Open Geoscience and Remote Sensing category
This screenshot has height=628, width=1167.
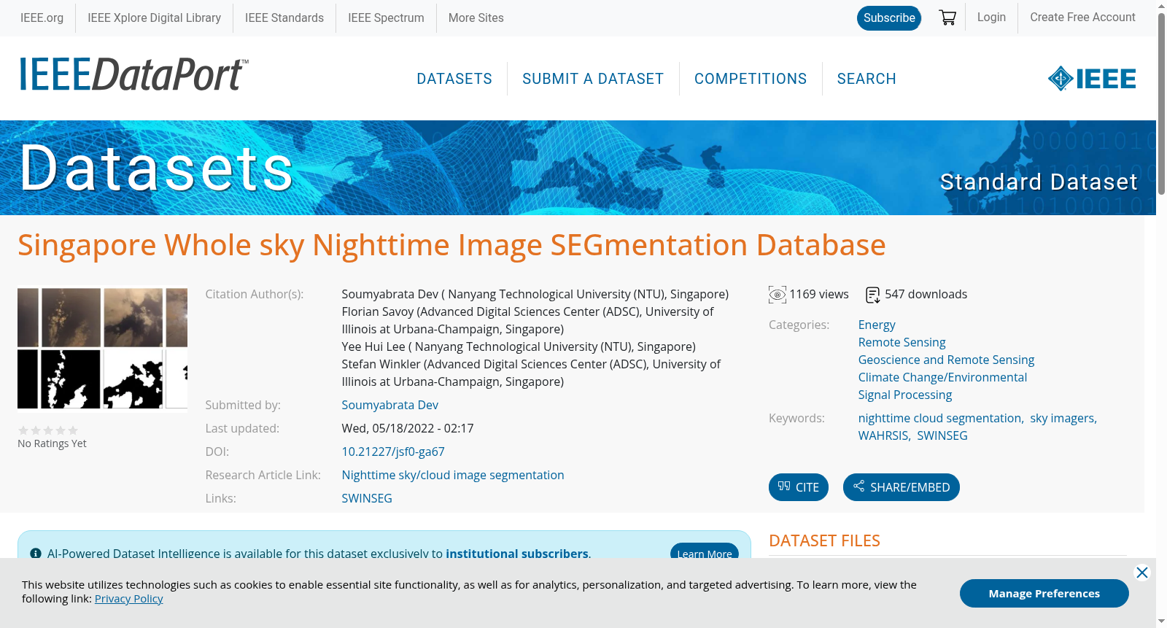pos(946,360)
